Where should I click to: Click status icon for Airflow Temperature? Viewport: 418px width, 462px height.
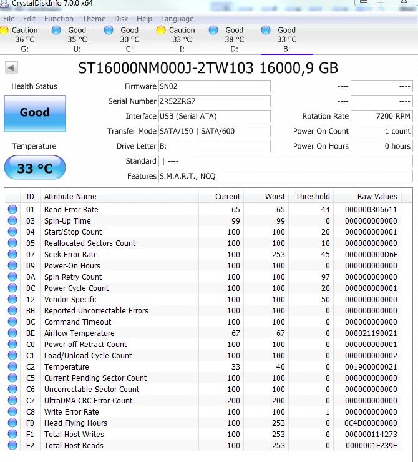tap(12, 333)
